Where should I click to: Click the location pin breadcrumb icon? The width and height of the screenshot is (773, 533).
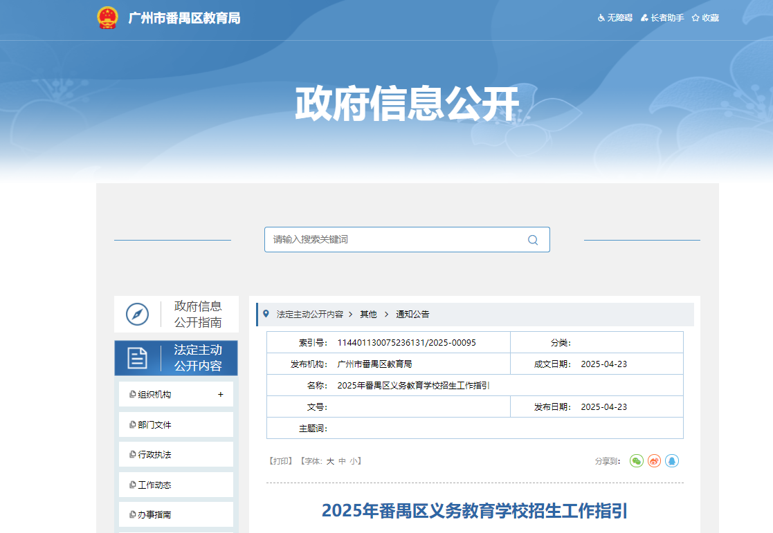(x=266, y=314)
